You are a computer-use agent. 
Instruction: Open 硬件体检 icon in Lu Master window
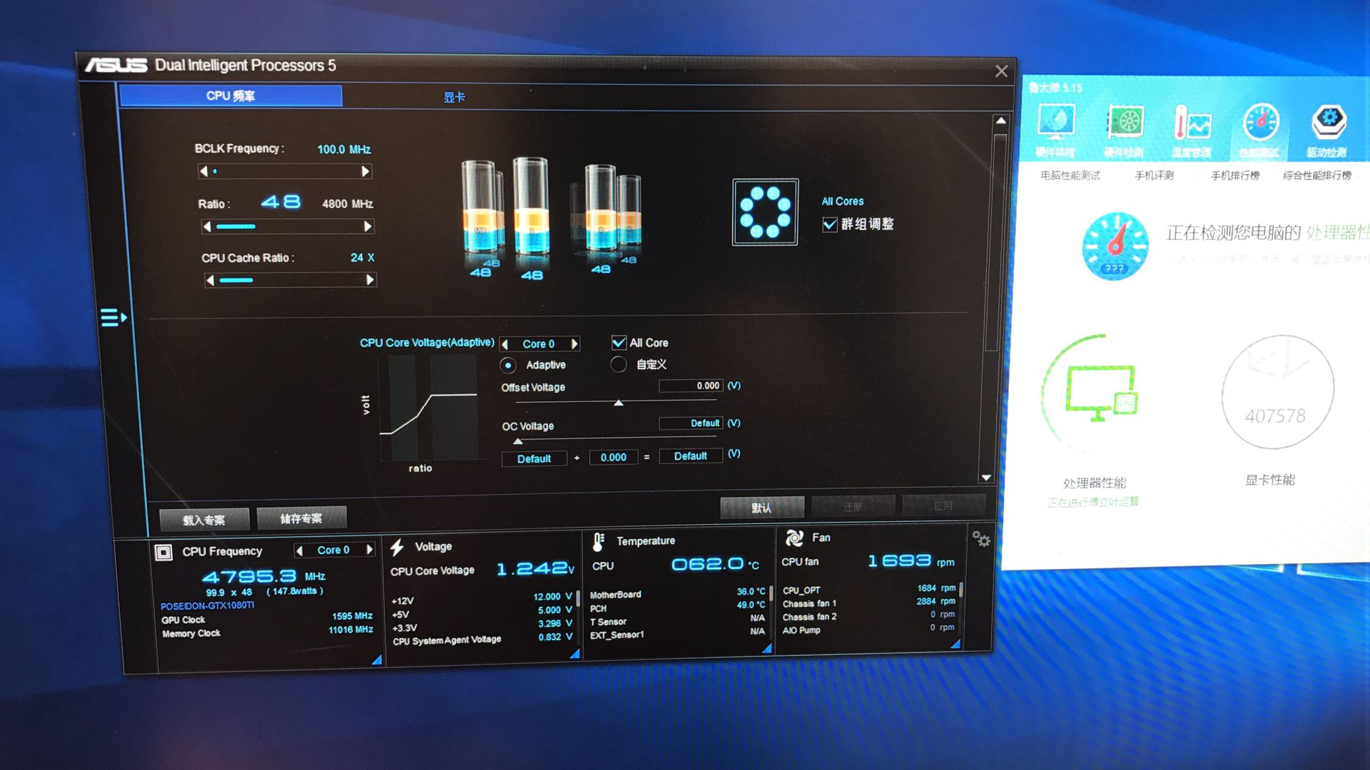(x=1056, y=123)
